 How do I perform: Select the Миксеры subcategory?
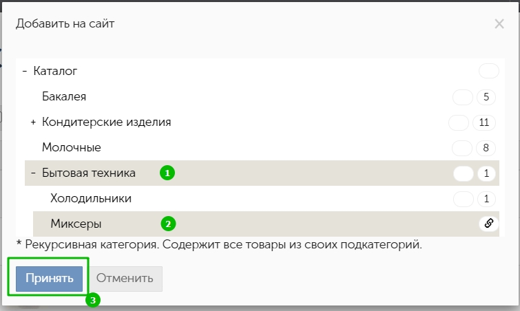(x=76, y=224)
